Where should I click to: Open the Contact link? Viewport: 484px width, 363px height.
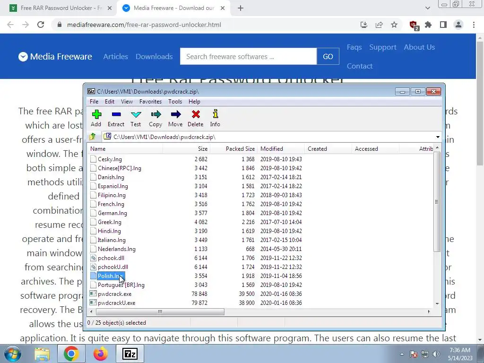click(360, 66)
